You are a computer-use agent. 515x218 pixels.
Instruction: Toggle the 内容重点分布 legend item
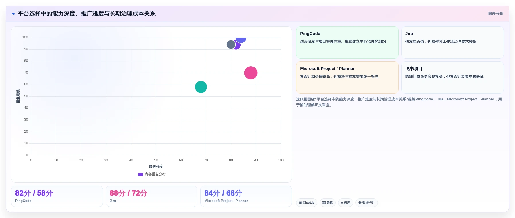152,174
